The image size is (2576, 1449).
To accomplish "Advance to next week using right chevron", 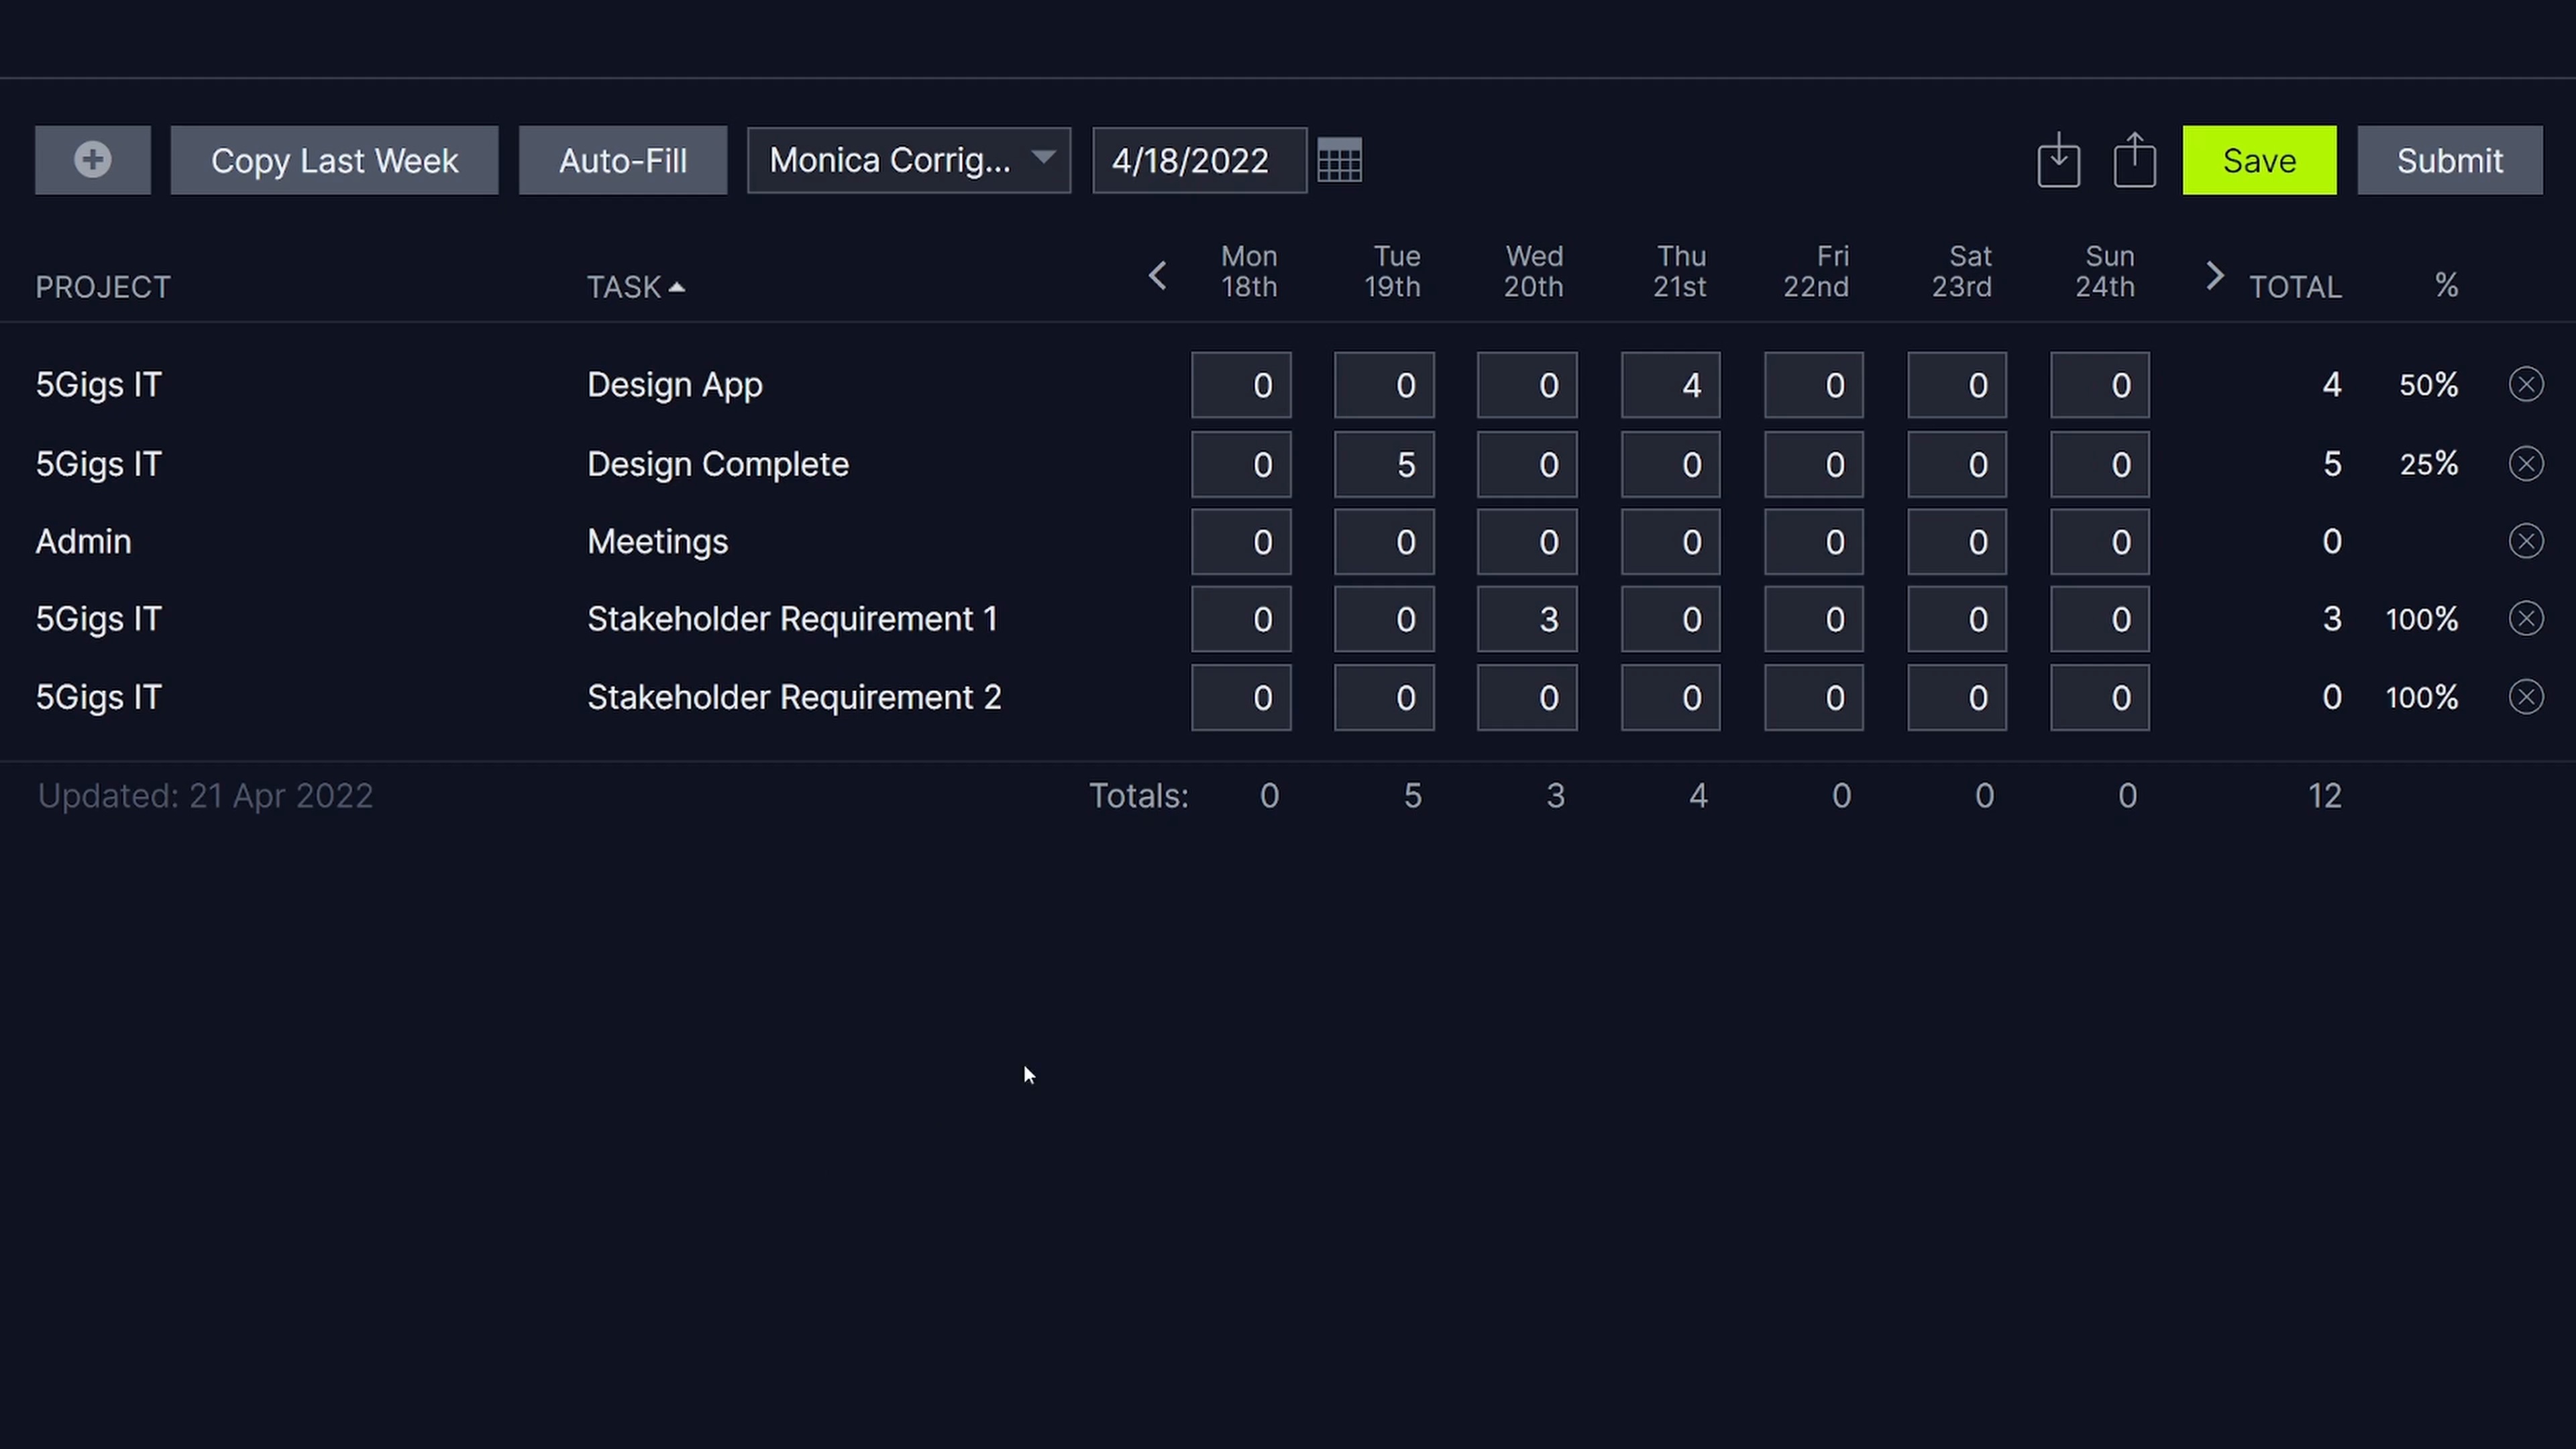I will (x=2214, y=276).
